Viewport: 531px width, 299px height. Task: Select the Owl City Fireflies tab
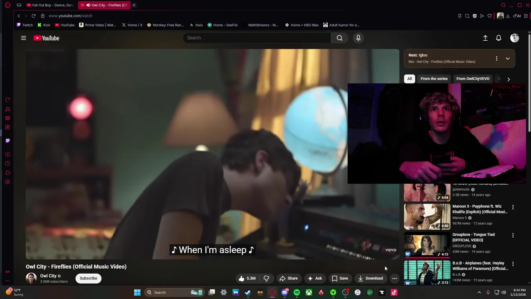coord(104,5)
